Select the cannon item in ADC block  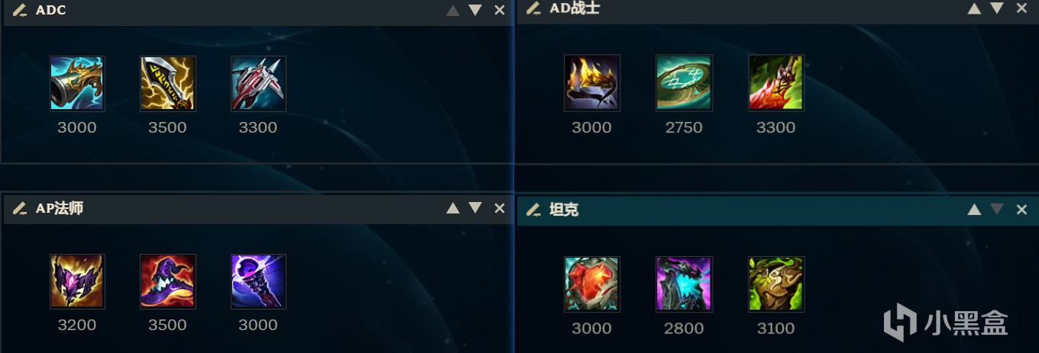(77, 84)
